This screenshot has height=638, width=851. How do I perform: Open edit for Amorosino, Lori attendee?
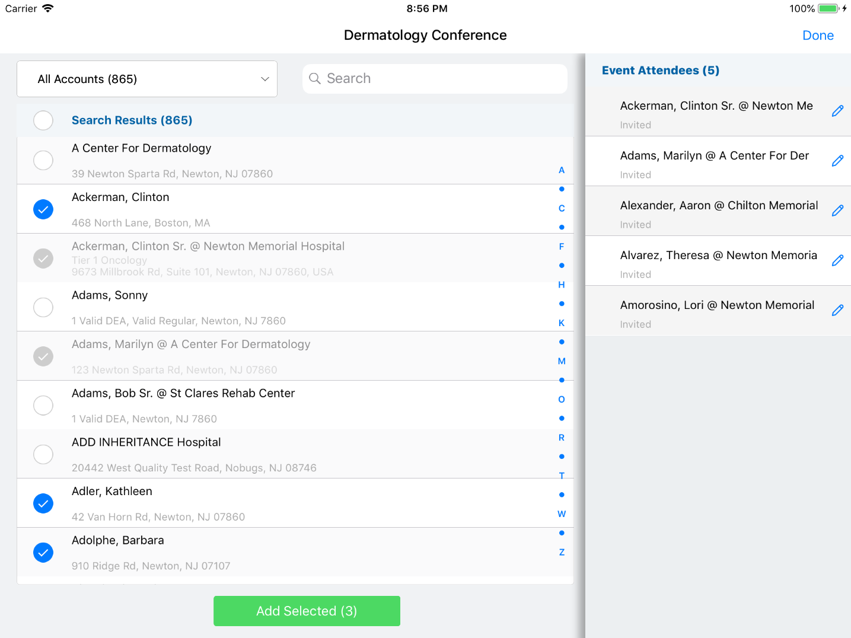[x=837, y=310]
